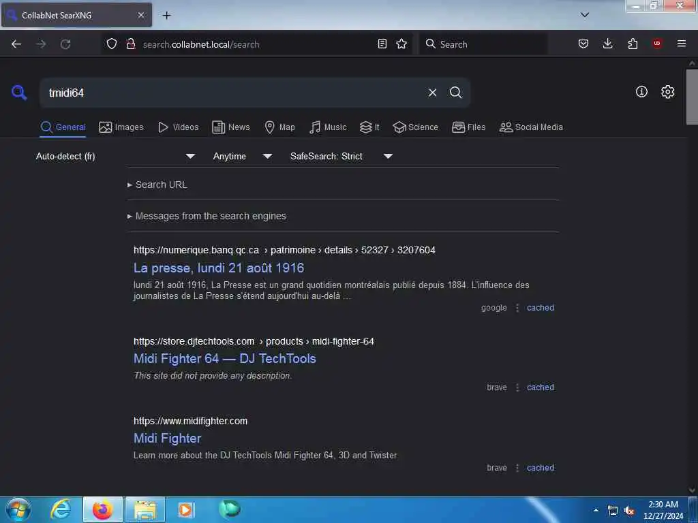Switch to the Science category
Screen dimensions: 698x523
click(x=415, y=127)
